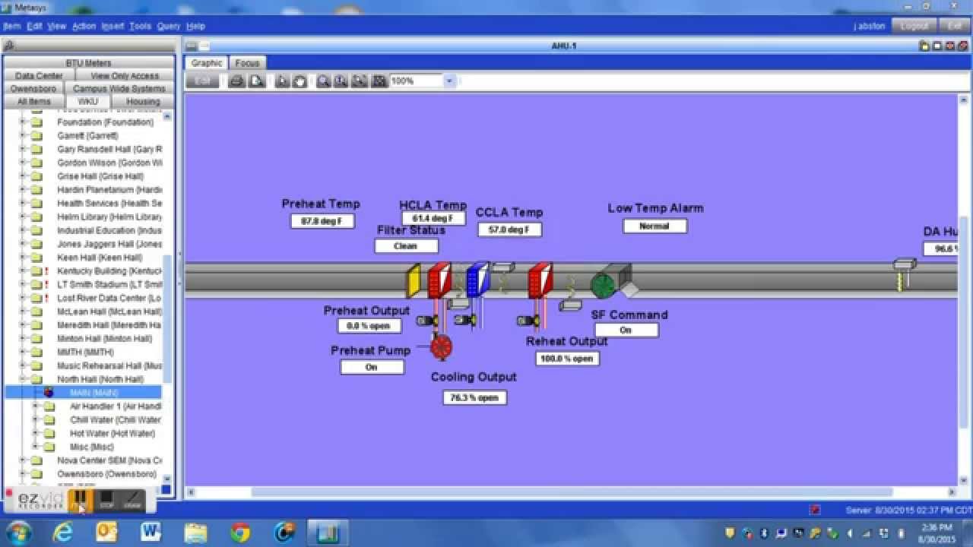Click the reheat valve actuator icon
The height and width of the screenshot is (547, 973).
click(x=527, y=320)
